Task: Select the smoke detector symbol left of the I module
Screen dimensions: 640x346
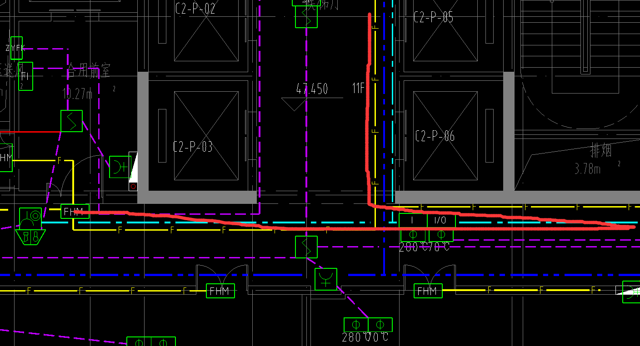Action: 306,247
